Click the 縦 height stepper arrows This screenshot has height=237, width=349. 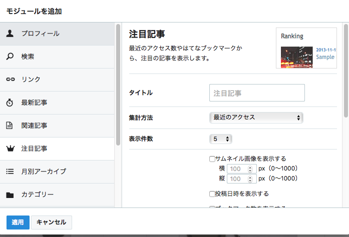click(250, 179)
